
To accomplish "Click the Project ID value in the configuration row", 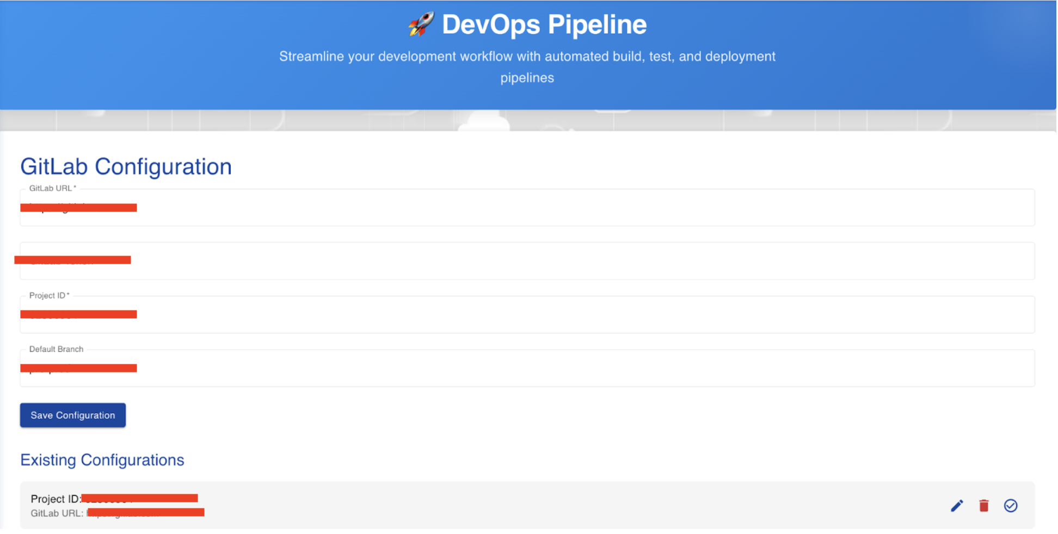I will [139, 498].
